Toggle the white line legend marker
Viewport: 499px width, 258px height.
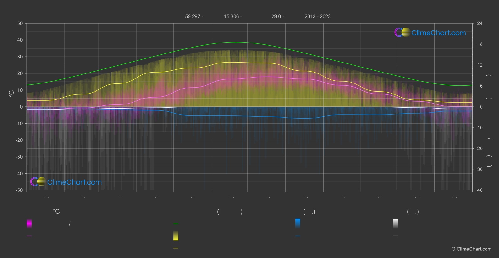coord(396,236)
